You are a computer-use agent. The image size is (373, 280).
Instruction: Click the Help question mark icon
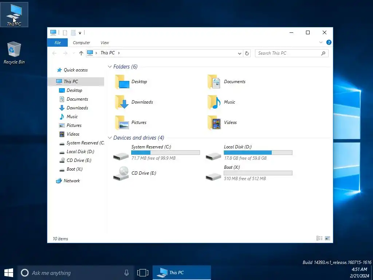click(329, 42)
